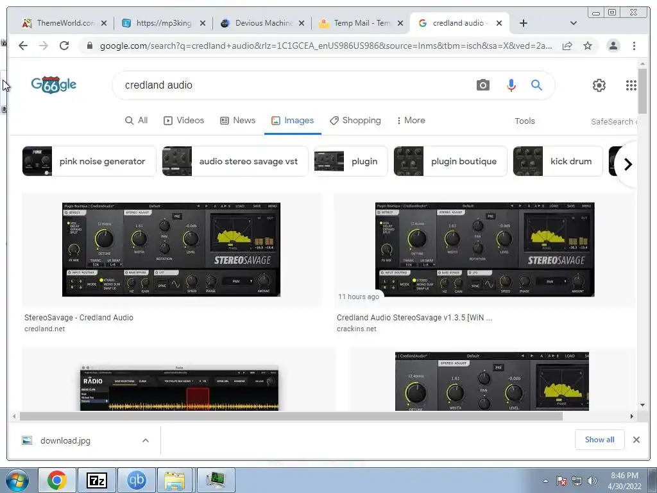Open the RADIO plugin thumbnail
This screenshot has width=657, height=493.
click(180, 388)
